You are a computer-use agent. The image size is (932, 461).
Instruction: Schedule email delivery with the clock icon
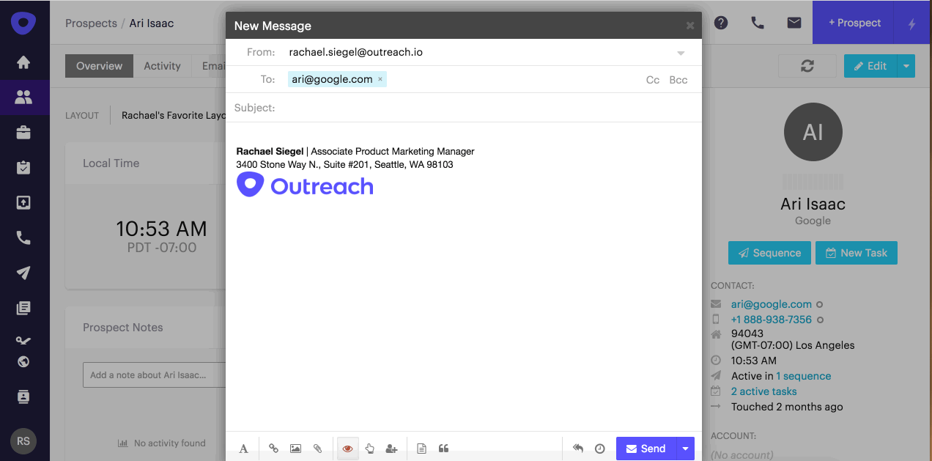point(599,448)
